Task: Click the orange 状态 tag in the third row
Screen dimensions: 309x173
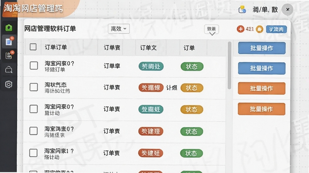Action: click(192, 110)
